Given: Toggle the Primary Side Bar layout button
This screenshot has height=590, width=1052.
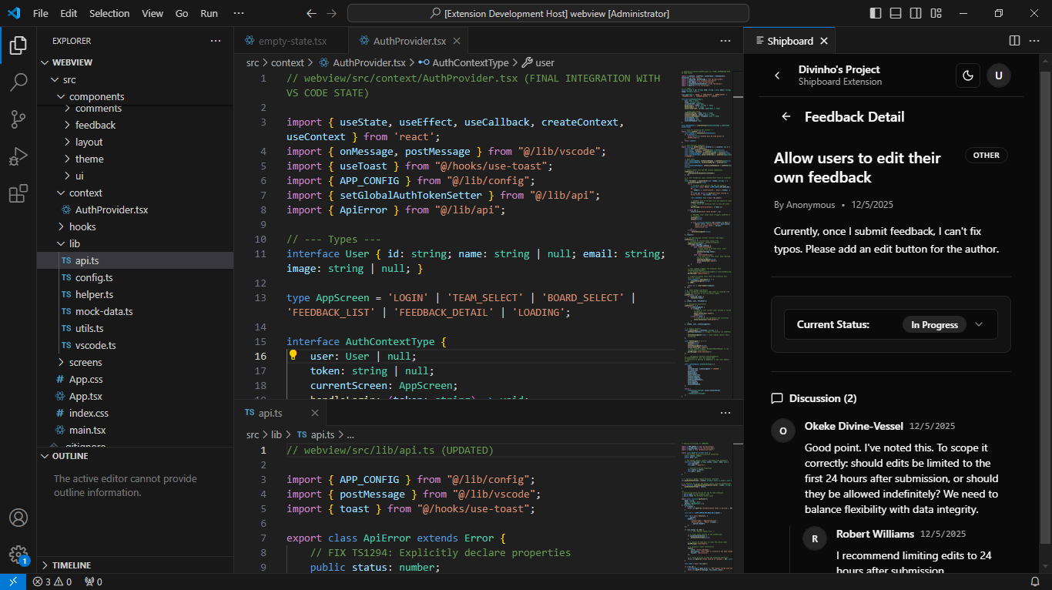Looking at the screenshot, I should click(x=876, y=14).
